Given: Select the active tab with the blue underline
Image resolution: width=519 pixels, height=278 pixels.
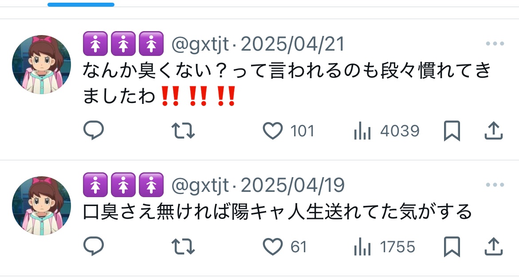Looking at the screenshot, I should click(x=81, y=4).
